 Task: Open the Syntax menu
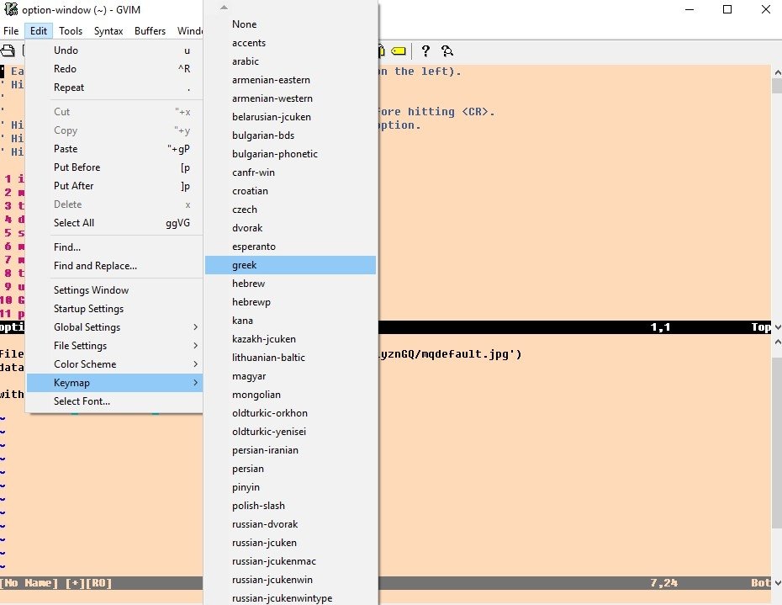pyautogui.click(x=108, y=31)
